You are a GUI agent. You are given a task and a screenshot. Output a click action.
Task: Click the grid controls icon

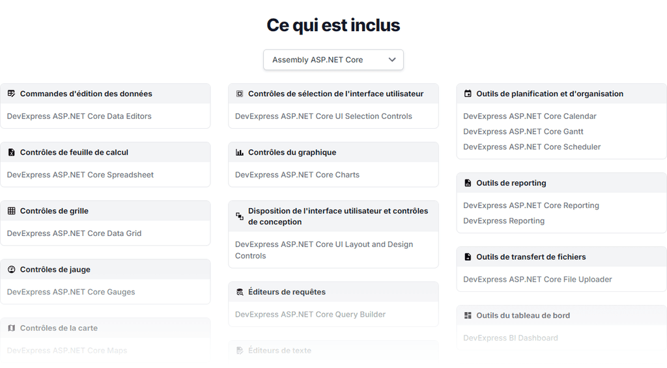(12, 211)
